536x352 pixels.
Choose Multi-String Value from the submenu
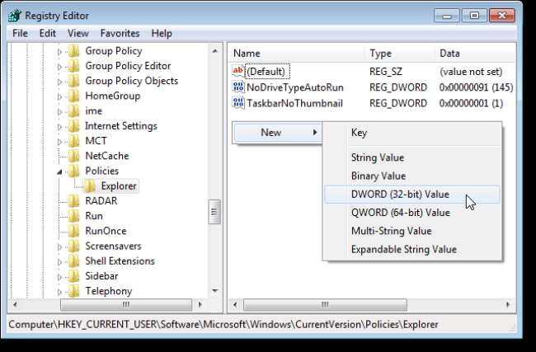[412, 231]
